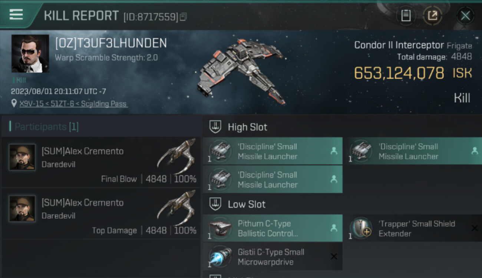Viewport: 482px width, 278px height.
Task: Select Alex Cremento Final Blow entry
Action: click(101, 162)
